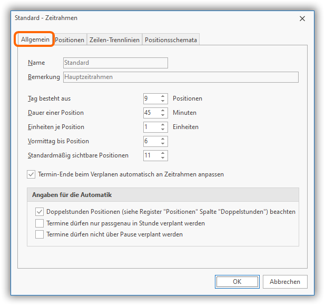Enable 'Termine dürfen nur passgenau' checkbox
Screen dimensions: 325x306
pyautogui.click(x=40, y=223)
